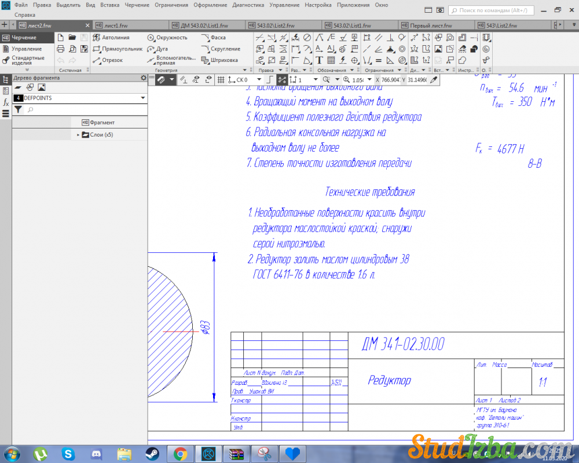
Task: Open the СК 0 coordinate system dropdown
Action: coord(259,80)
